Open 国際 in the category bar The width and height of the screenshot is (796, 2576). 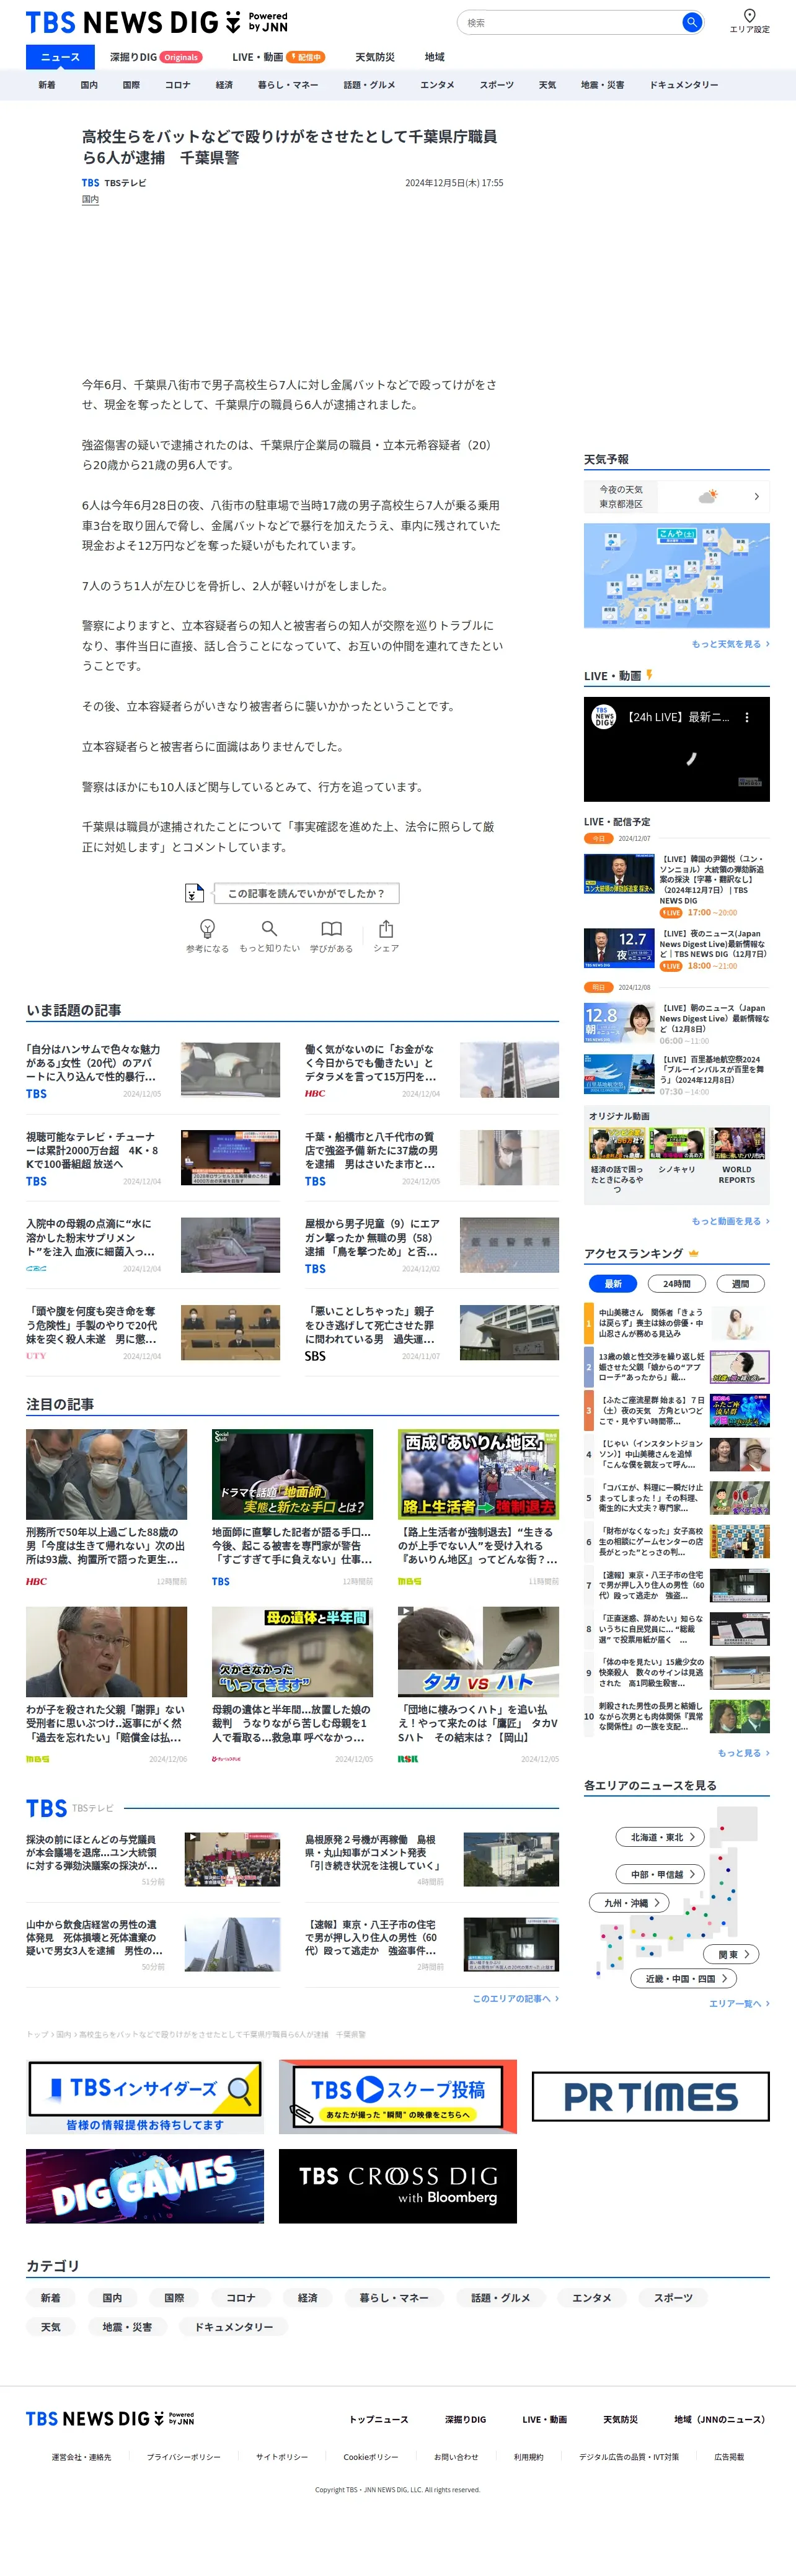click(131, 85)
